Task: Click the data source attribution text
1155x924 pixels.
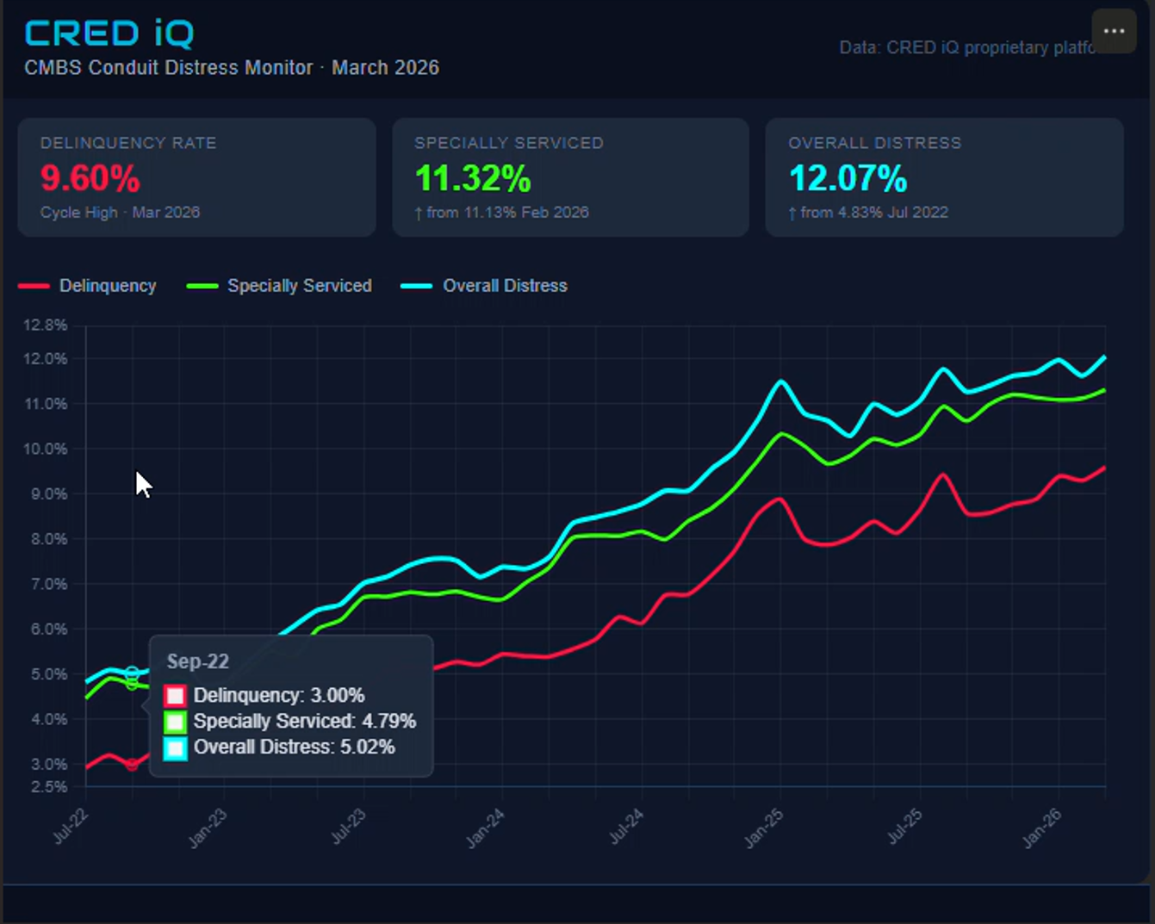Action: pos(965,47)
